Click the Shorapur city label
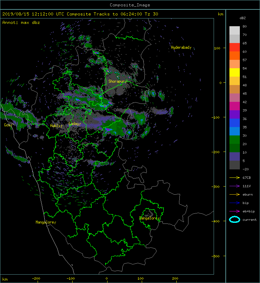 click(x=117, y=81)
